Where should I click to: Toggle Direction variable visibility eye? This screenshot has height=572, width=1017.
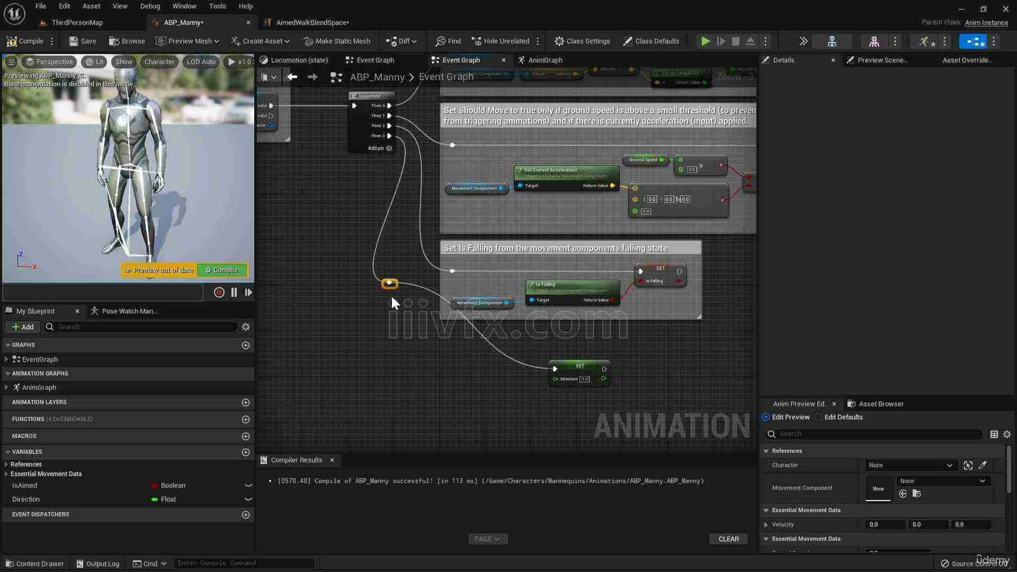click(x=248, y=500)
